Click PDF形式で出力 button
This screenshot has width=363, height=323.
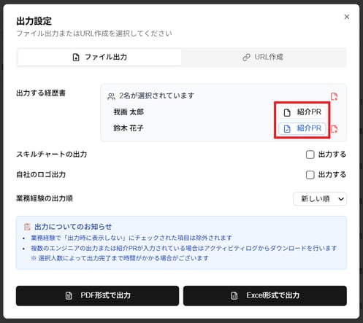point(97,295)
